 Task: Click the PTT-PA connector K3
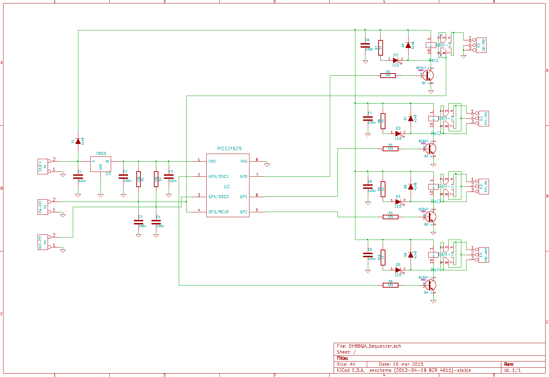pos(482,186)
